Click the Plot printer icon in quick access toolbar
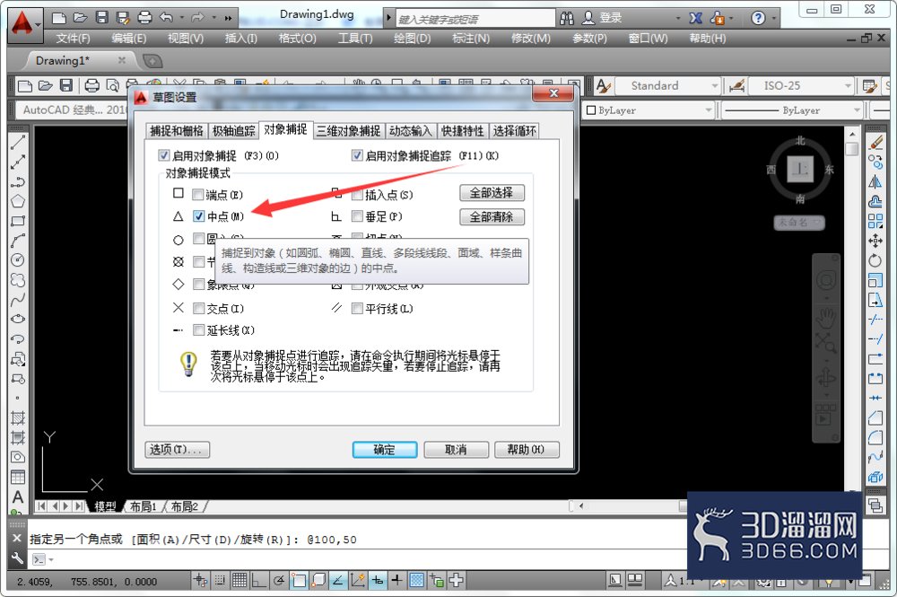The image size is (897, 597). pyautogui.click(x=144, y=18)
